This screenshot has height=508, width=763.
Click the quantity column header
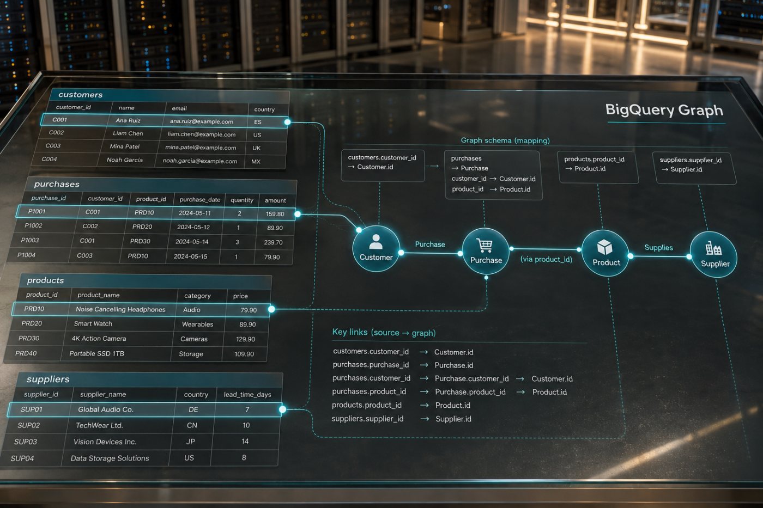[242, 200]
